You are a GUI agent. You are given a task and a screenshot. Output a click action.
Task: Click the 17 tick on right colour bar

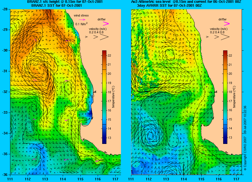(x=230, y=101)
